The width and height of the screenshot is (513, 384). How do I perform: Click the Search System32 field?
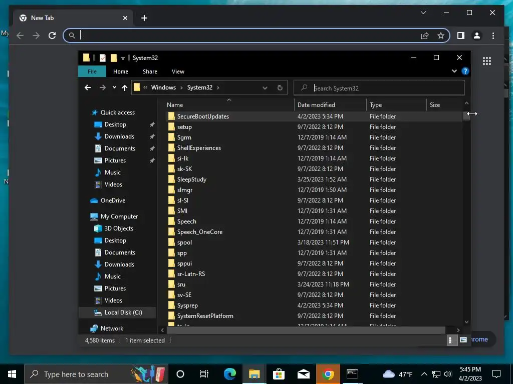click(379, 88)
